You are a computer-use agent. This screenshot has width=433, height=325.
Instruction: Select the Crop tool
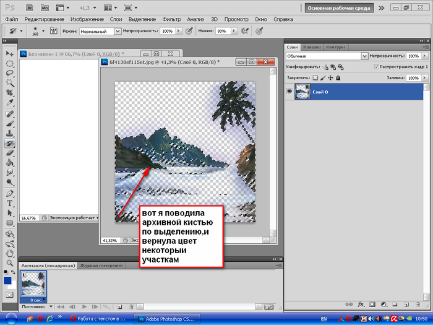coord(10,92)
